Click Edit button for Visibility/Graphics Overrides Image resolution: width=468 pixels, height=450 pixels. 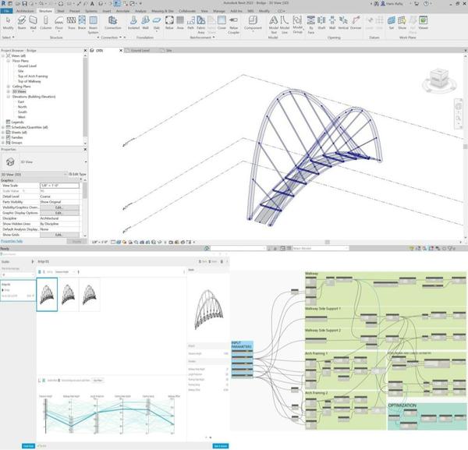[59, 207]
